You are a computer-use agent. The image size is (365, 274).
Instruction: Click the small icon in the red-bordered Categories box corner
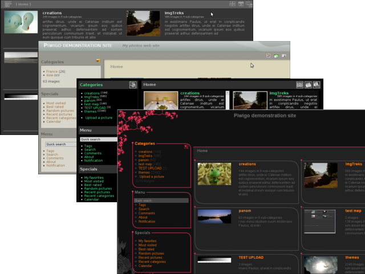186,146
